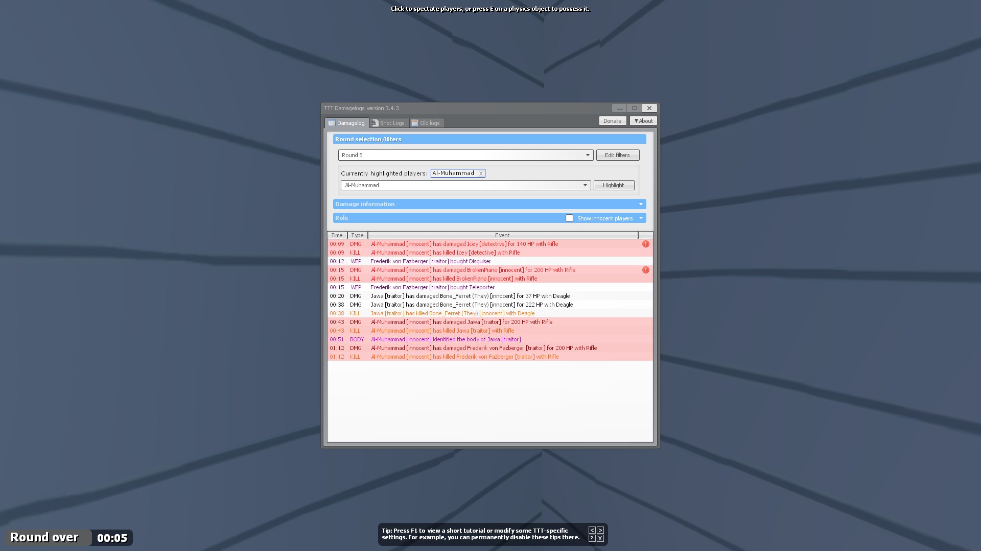Select row 'Jawa has killed Bone_Ferret with Deagle'
This screenshot has width=981, height=551.
coord(489,313)
